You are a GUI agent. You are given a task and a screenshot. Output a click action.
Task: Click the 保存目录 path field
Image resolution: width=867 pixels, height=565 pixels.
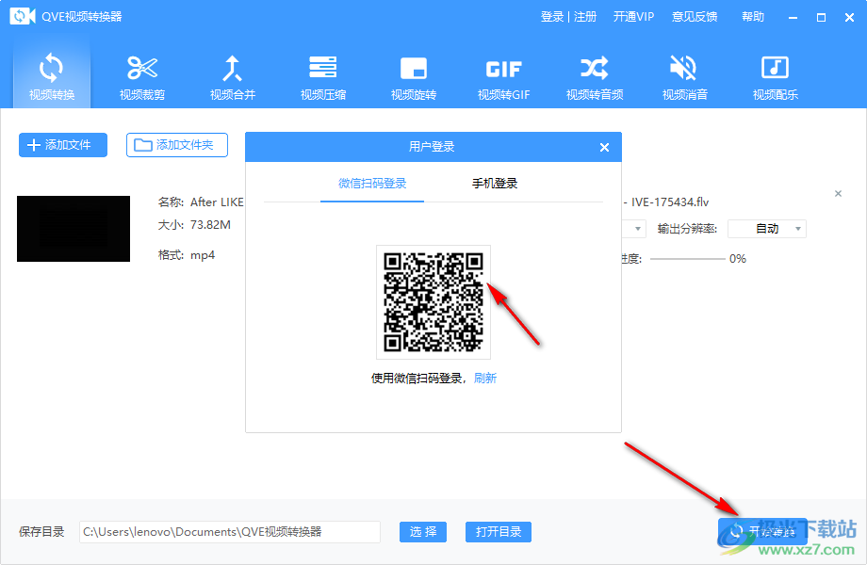(x=229, y=532)
